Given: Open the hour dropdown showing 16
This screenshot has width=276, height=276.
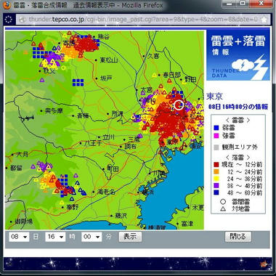Looking at the screenshot, I should (x=55, y=237).
